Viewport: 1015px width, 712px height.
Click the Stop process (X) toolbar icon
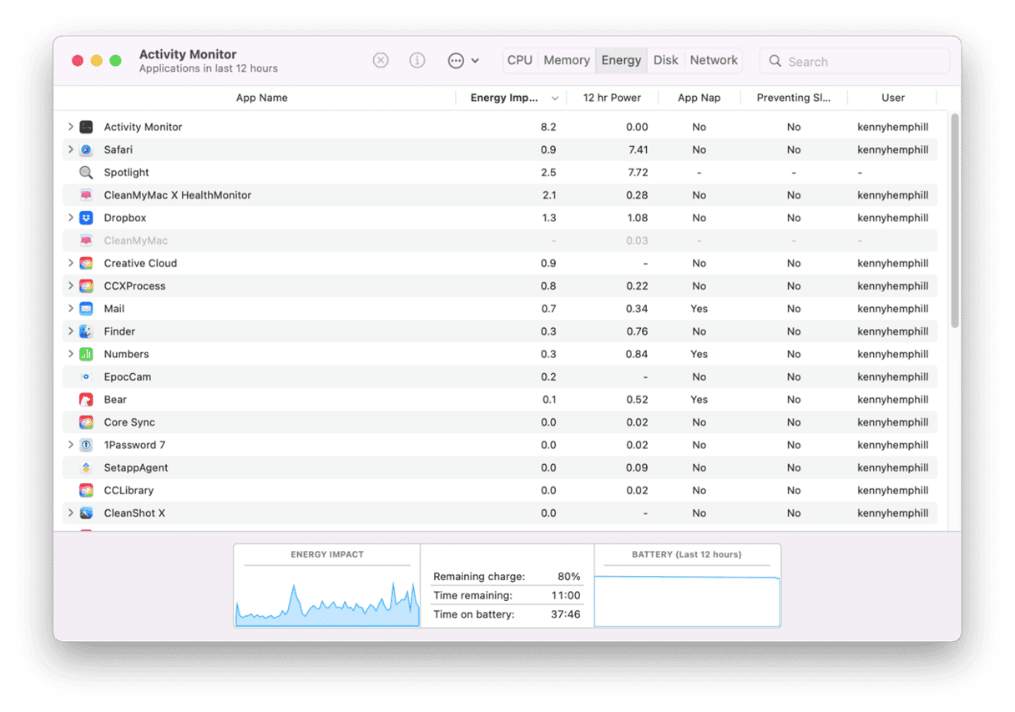tap(381, 60)
